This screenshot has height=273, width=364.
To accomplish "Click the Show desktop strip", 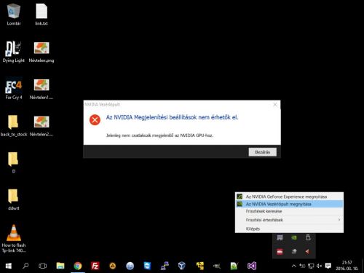I will (x=363, y=266).
